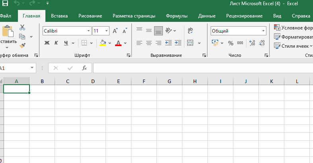
Task: Open Условное форматирование menu
Action: pyautogui.click(x=293, y=28)
